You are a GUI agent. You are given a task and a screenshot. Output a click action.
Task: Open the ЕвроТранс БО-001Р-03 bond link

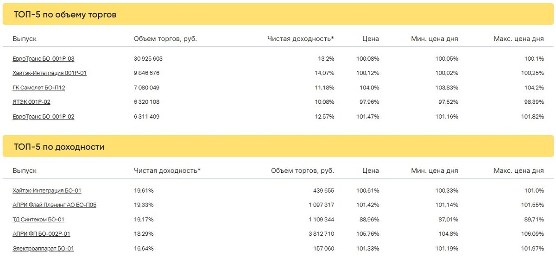pyautogui.click(x=44, y=59)
